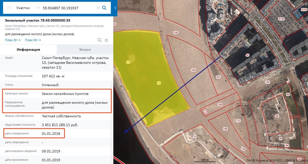
Task: Open the hamburger menu in search bar
Action: [9, 8]
